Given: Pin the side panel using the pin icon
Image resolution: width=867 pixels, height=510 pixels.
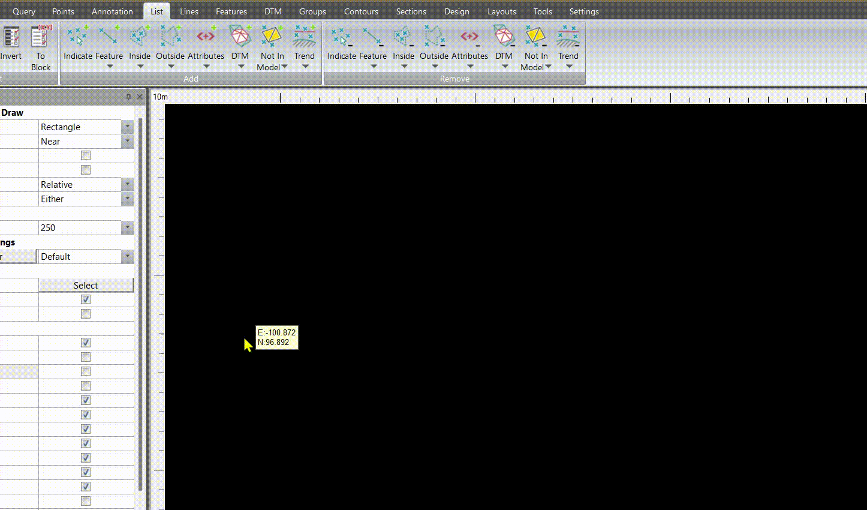Looking at the screenshot, I should [128, 96].
